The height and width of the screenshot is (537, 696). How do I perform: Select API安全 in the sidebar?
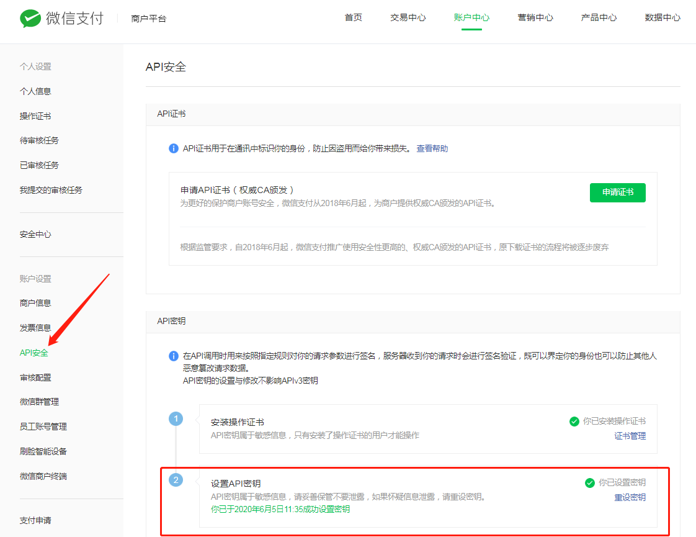[33, 353]
